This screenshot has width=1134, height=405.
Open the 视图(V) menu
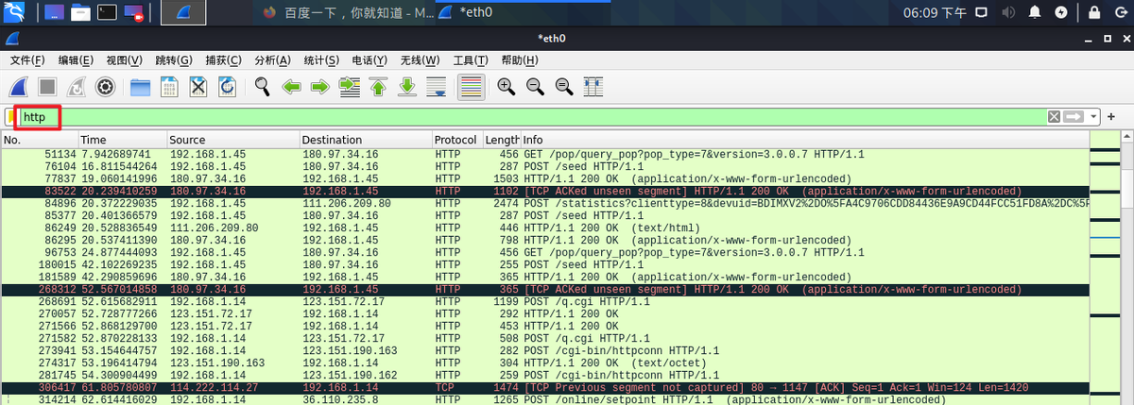(124, 59)
